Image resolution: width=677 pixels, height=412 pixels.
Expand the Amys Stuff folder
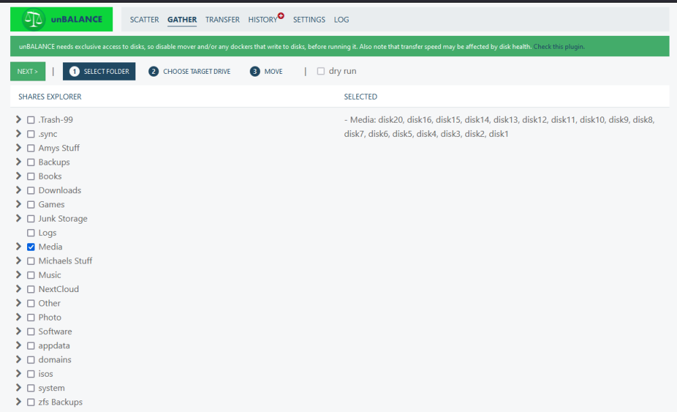(18, 148)
